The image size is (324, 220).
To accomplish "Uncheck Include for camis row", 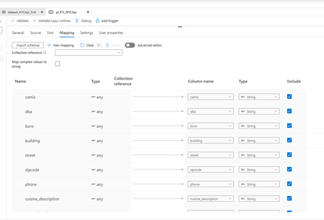I will coord(290,97).
